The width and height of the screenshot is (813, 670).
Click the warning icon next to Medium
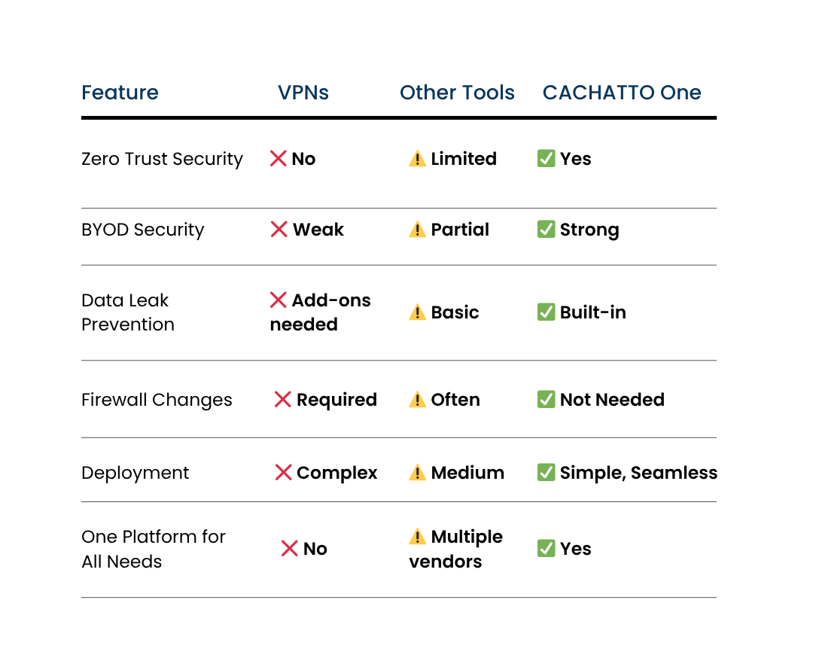coord(417,473)
